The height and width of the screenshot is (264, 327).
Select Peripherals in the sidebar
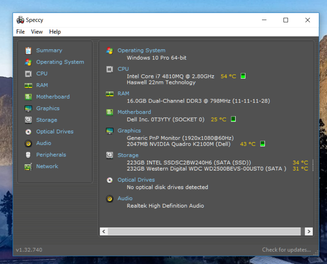pos(51,155)
